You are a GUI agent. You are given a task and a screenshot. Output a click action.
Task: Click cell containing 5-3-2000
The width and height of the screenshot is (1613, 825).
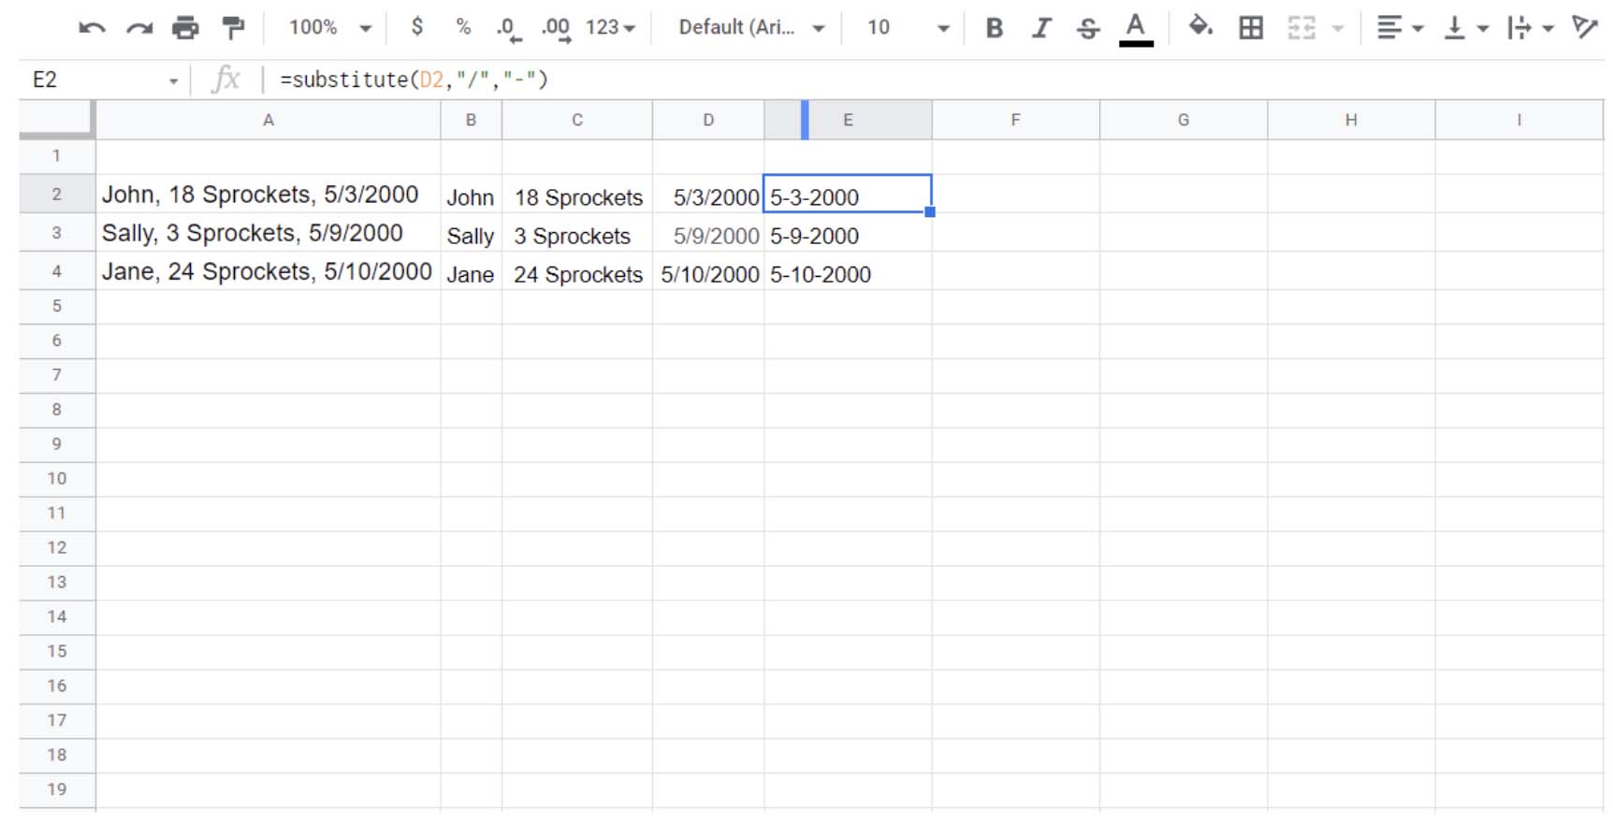coord(848,194)
